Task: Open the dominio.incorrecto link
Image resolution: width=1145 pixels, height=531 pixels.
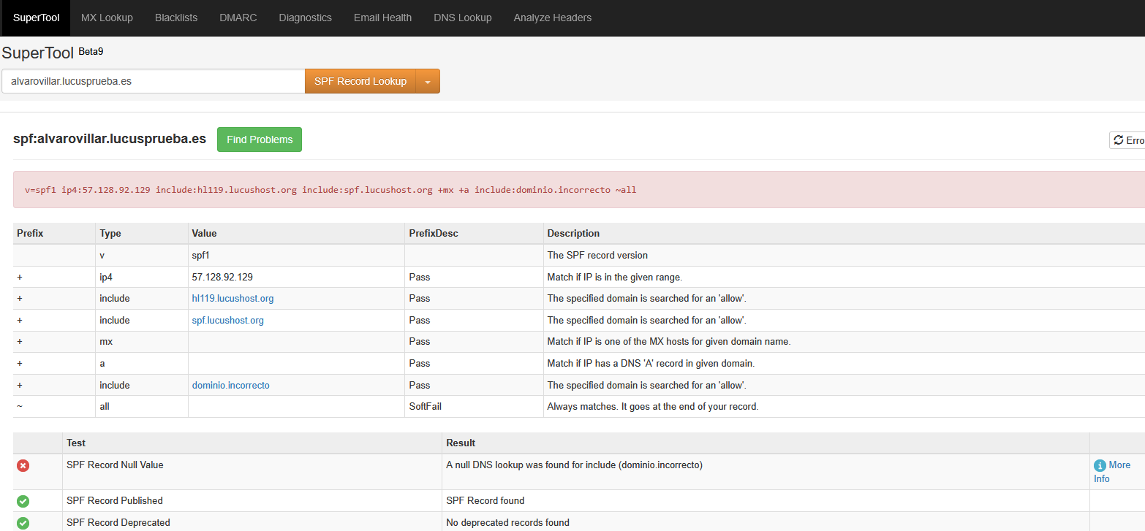Action: 230,385
